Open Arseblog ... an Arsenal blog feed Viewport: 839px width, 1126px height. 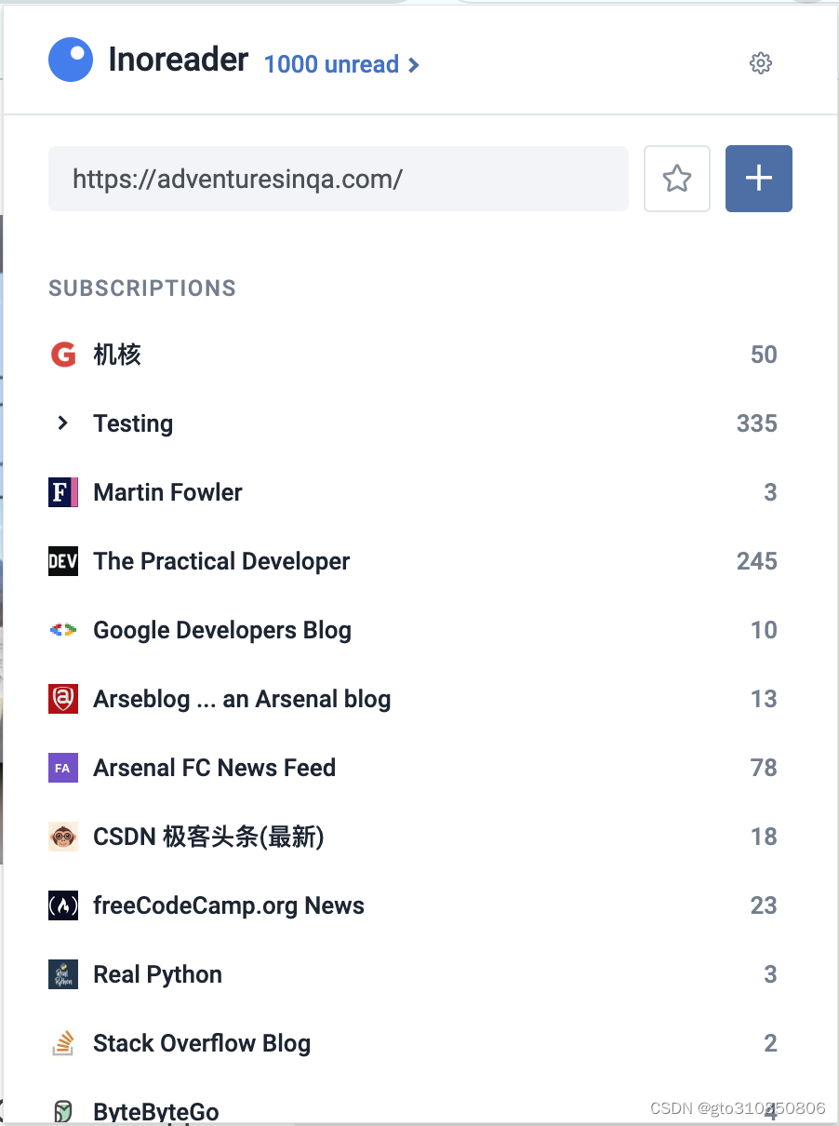[242, 699]
